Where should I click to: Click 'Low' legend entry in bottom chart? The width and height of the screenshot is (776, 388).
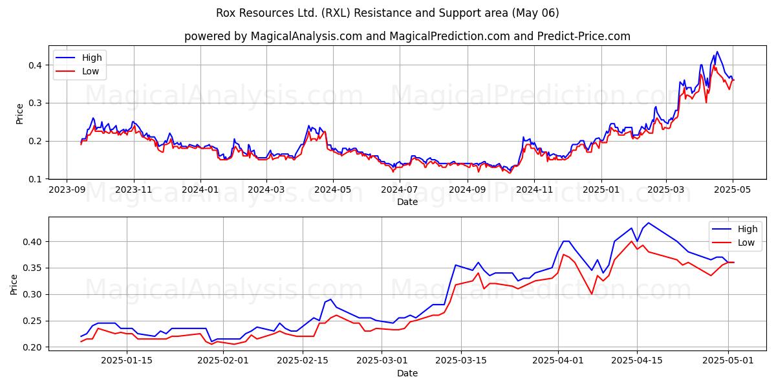coord(746,243)
